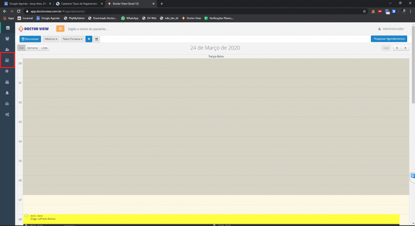Viewport: 415px width, 226px height.
Task: Click the printer icon in sidebar
Action: (x=7, y=103)
